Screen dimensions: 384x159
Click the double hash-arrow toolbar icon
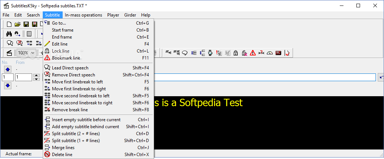(x=177, y=53)
